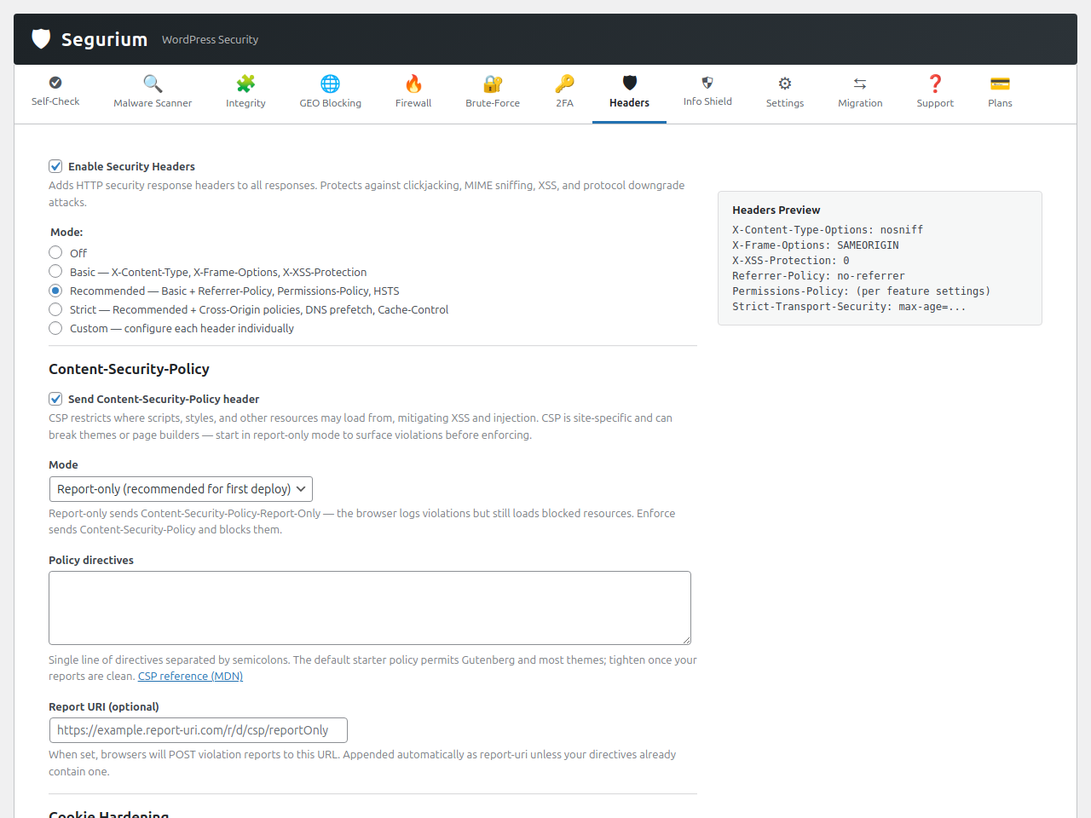Image resolution: width=1091 pixels, height=818 pixels.
Task: Open the Info Shield icon
Action: [707, 83]
